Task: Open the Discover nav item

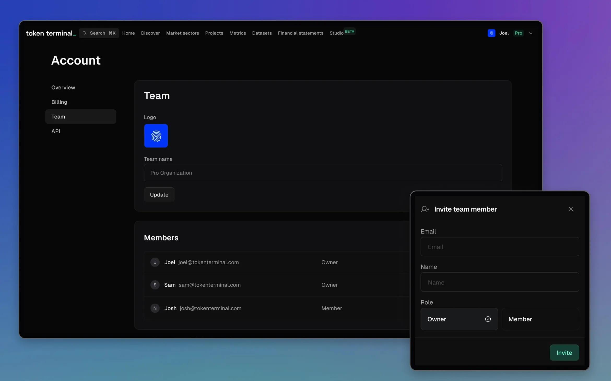Action: coord(150,33)
